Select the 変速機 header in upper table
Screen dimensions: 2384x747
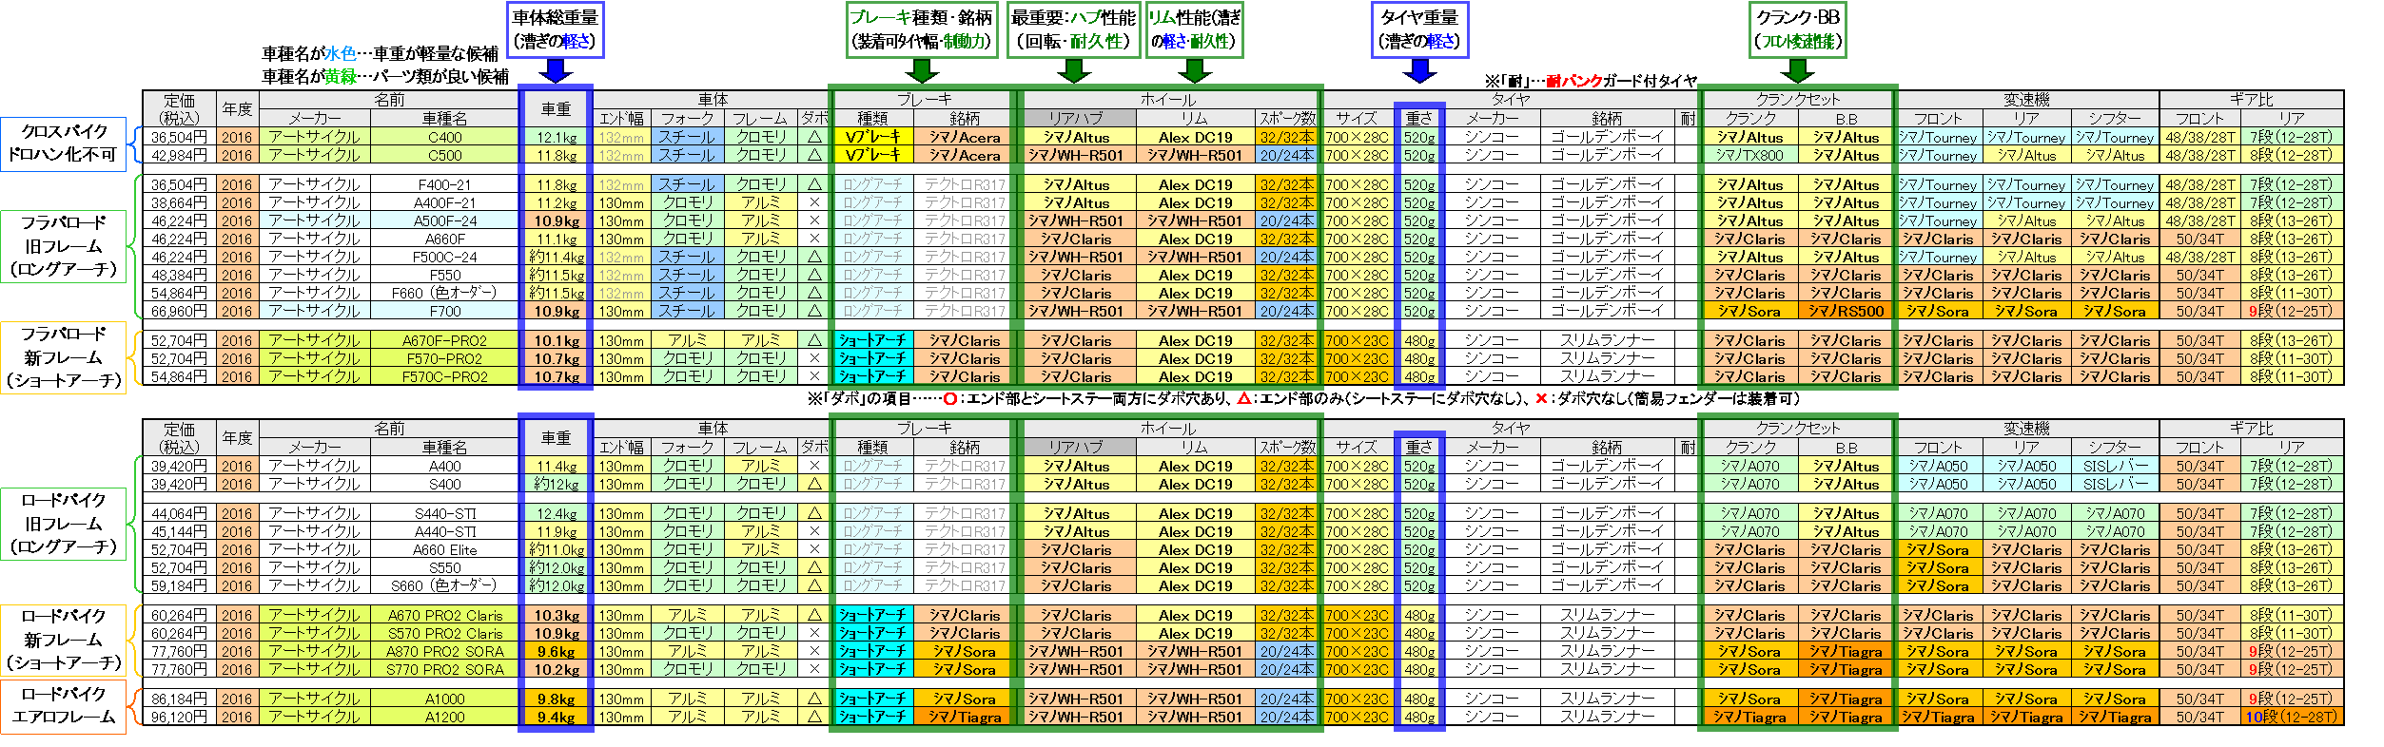2027,100
